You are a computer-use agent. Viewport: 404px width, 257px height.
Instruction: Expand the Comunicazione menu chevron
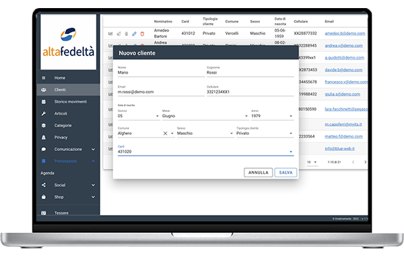[x=94, y=149]
